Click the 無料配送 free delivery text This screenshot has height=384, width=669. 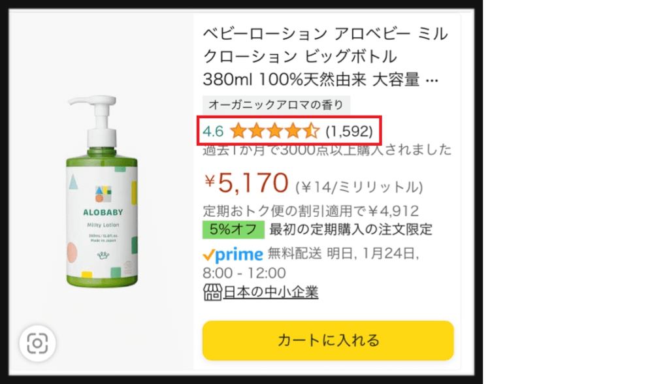point(293,253)
